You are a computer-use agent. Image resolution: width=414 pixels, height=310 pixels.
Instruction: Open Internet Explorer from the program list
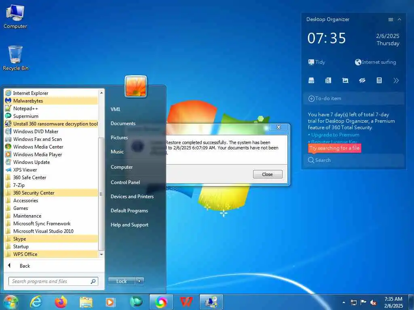tap(51, 93)
